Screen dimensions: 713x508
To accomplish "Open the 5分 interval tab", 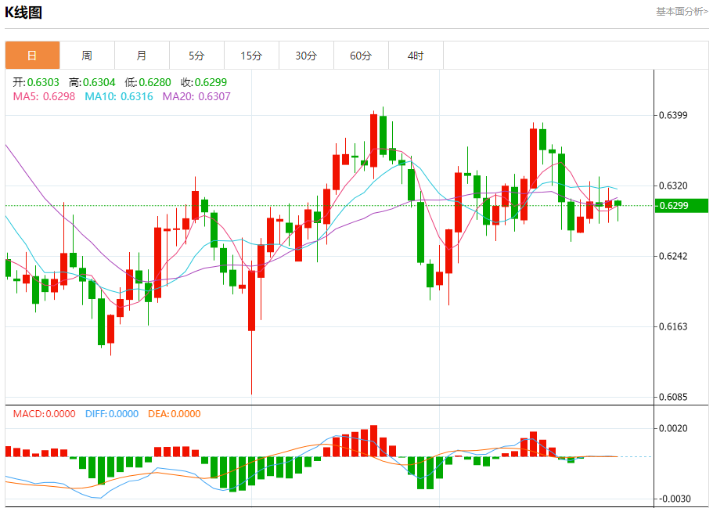I will click(196, 56).
